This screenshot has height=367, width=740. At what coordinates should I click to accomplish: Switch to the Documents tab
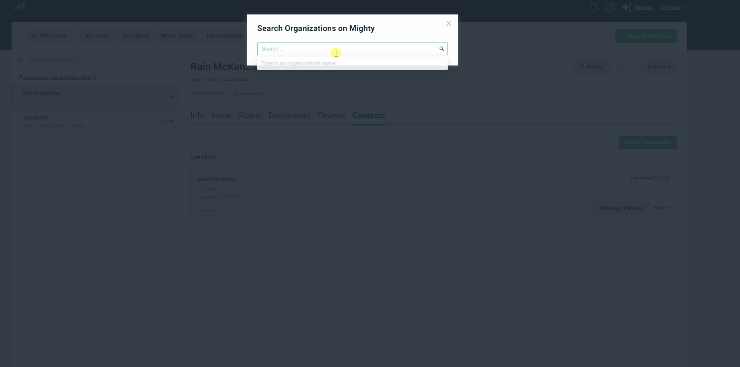(x=289, y=116)
